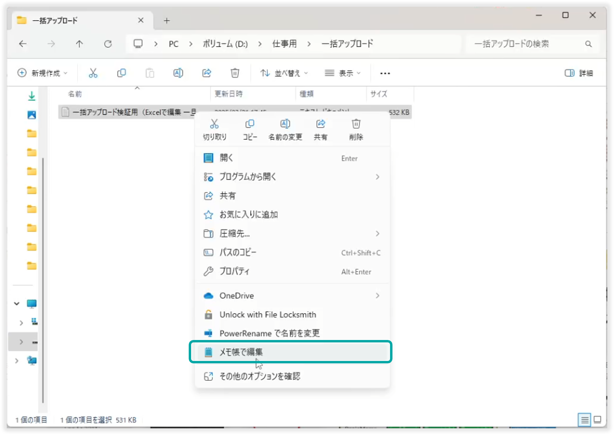Click the sidebar navigation scrollbar
The width and height of the screenshot is (614, 435).
pyautogui.click(x=43, y=280)
